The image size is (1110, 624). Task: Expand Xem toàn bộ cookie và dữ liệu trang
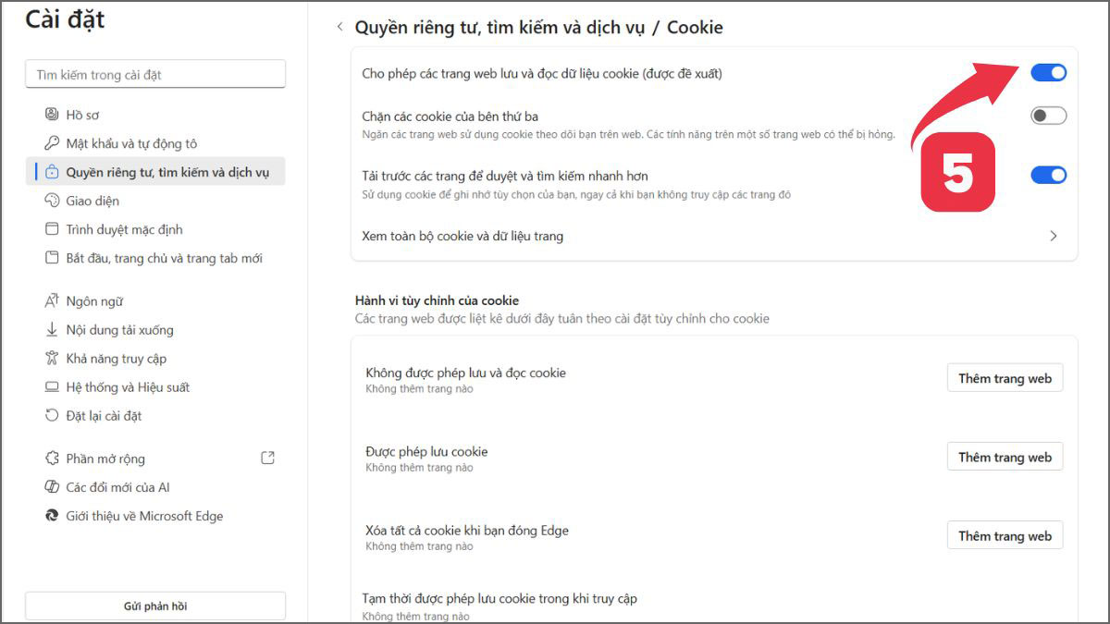[1054, 236]
